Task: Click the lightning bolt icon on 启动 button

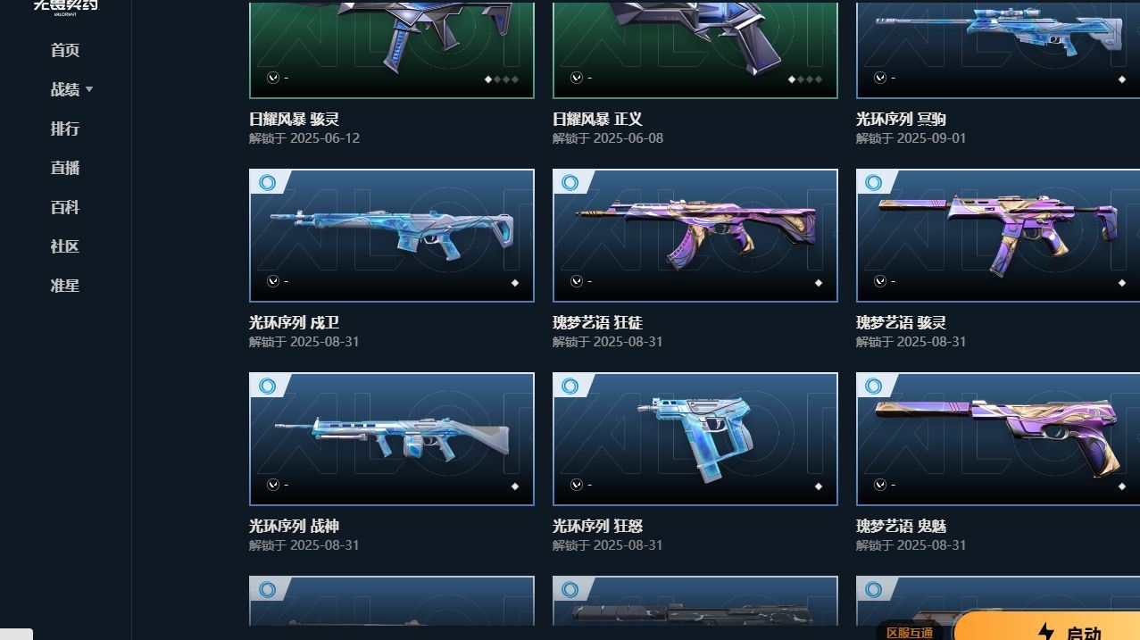Action: 1046,632
